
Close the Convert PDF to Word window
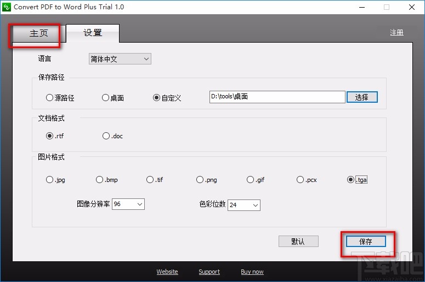[x=412, y=7]
